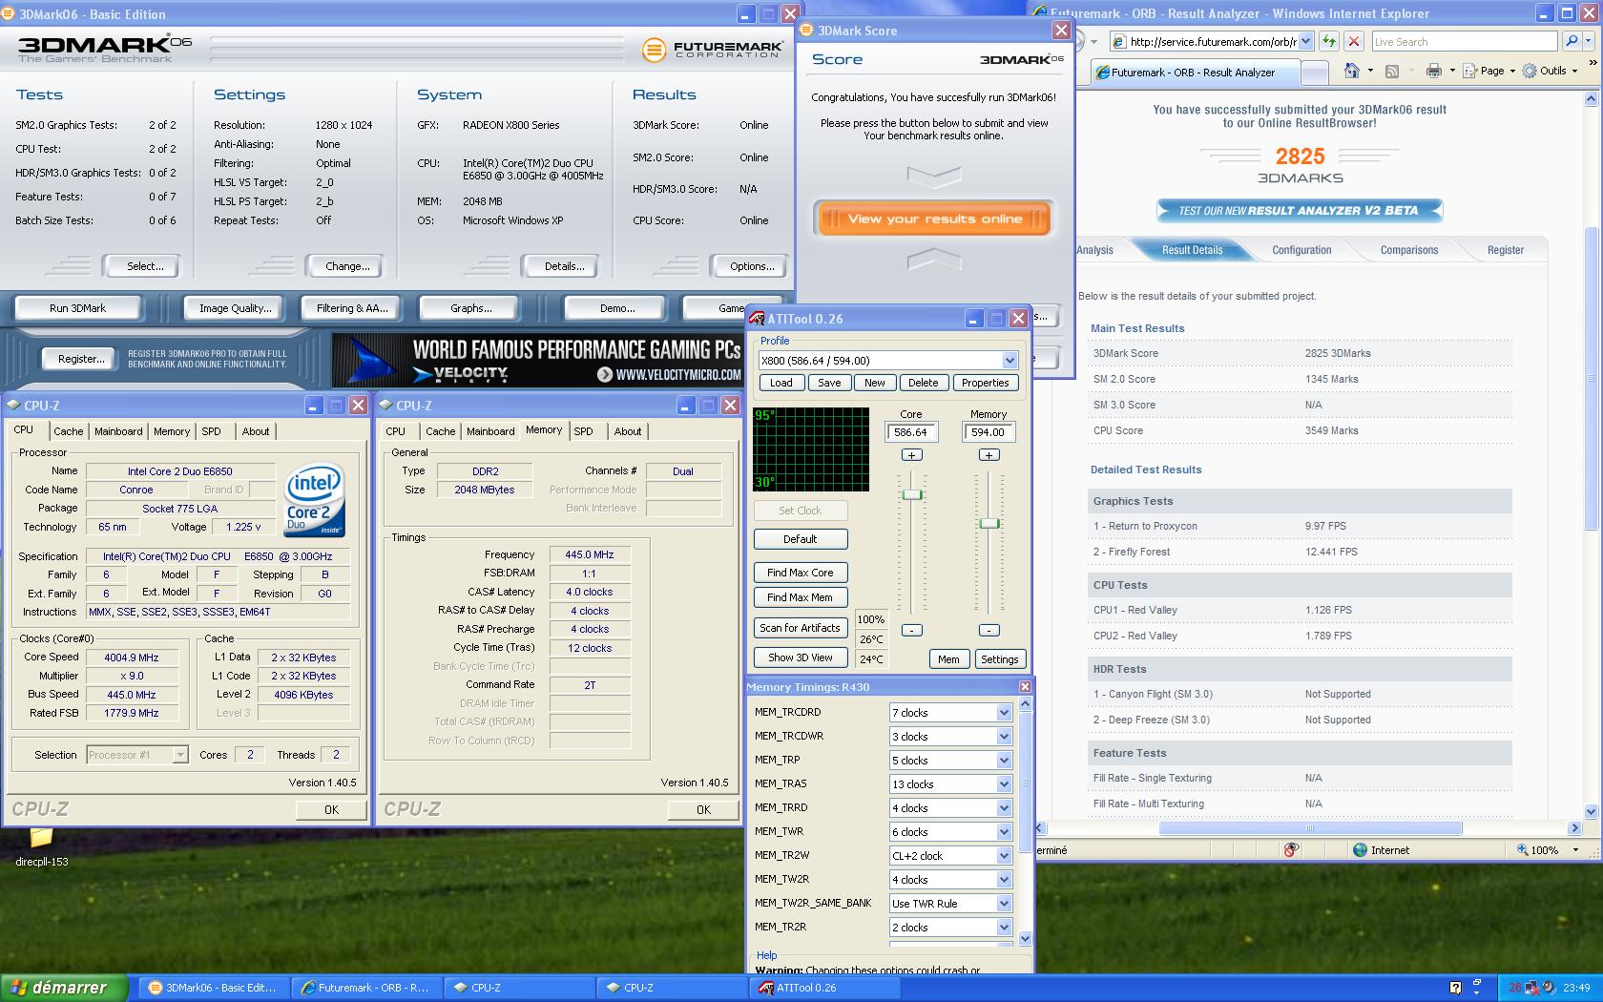
Task: Click the Live Search magnifier icon
Action: pos(1571,41)
